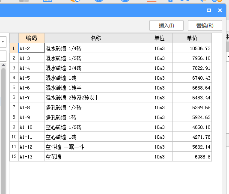The image size is (229, 194).
Task: Click item 混水砖墙 3/4砖
Action: coord(96,68)
